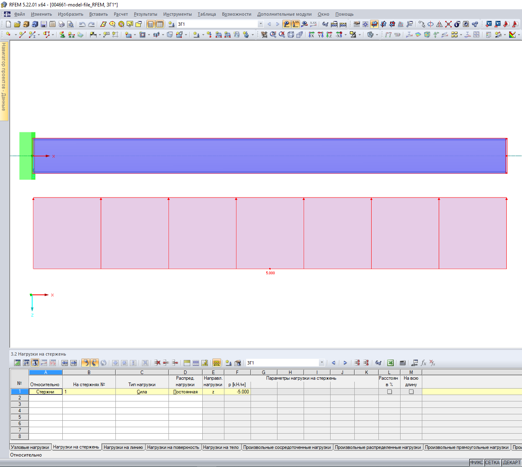Expand the display color settings dropdown arrow

519,35
